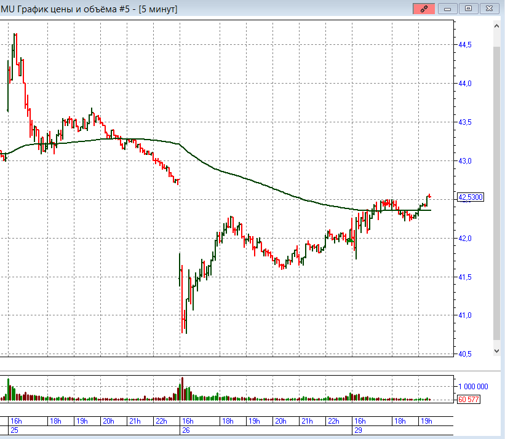This screenshot has width=505, height=439.
Task: Click the date label 25 on the time axis
Action: tap(14, 430)
